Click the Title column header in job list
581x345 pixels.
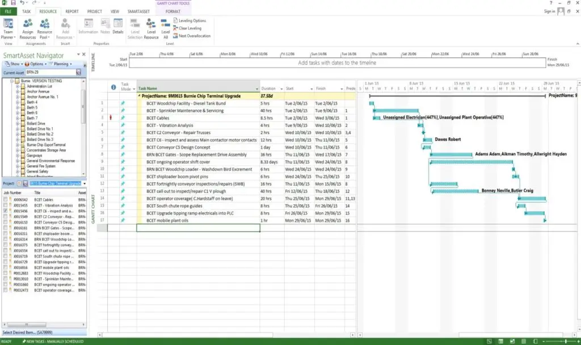pyautogui.click(x=37, y=193)
